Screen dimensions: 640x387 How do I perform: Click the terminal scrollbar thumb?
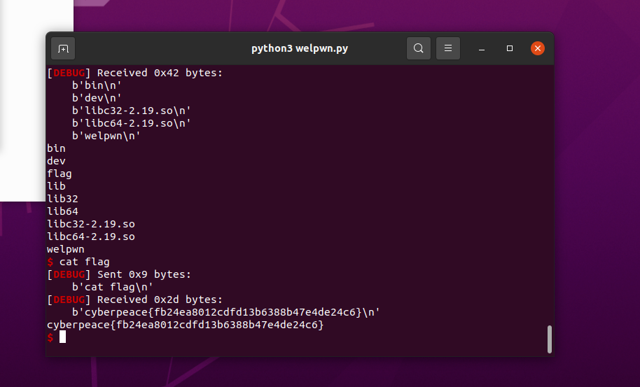tap(550, 339)
